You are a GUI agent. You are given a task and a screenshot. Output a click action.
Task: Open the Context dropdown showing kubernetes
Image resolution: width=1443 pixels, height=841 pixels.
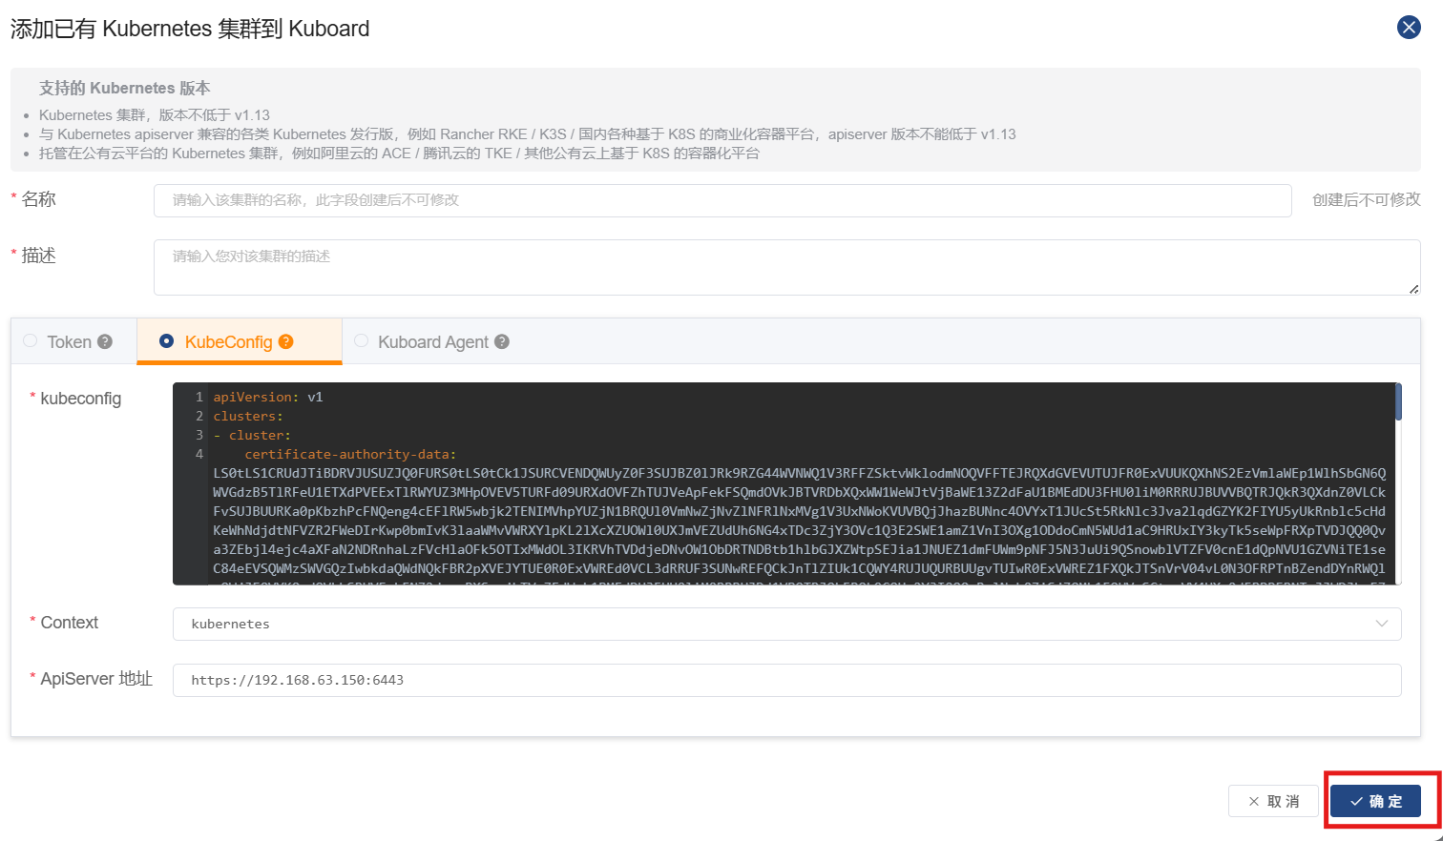(x=787, y=624)
